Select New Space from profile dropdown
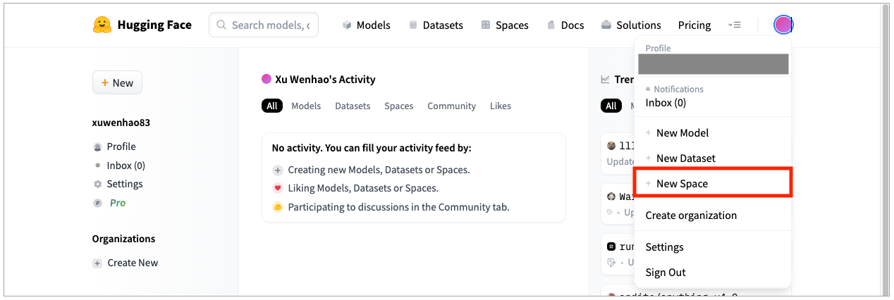Viewport: 894px width, 300px height. pyautogui.click(x=682, y=184)
